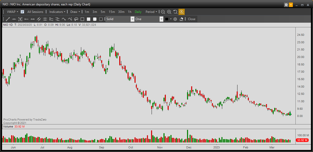Select the empty rectangle shape tool
Image resolution: width=313 pixels, height=152 pixels.
(82, 19)
